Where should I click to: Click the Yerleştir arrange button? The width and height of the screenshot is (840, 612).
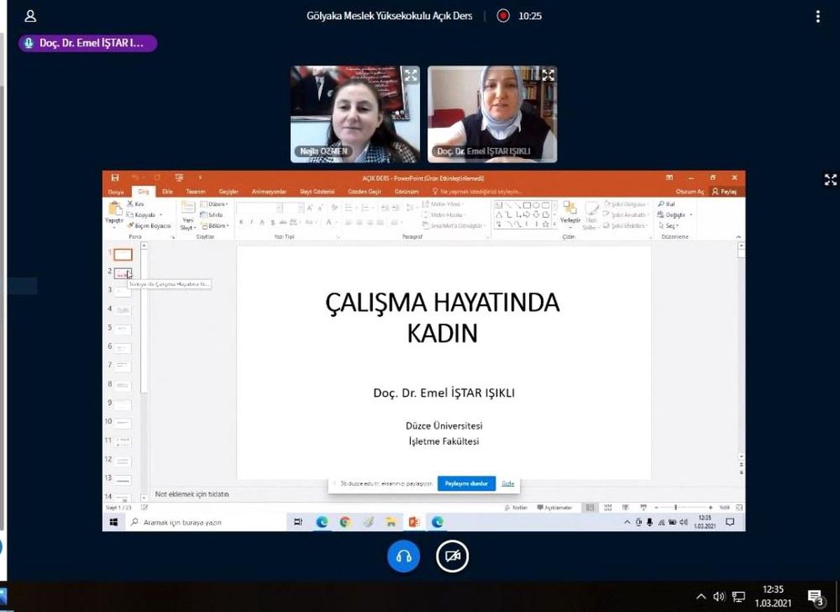tap(570, 214)
